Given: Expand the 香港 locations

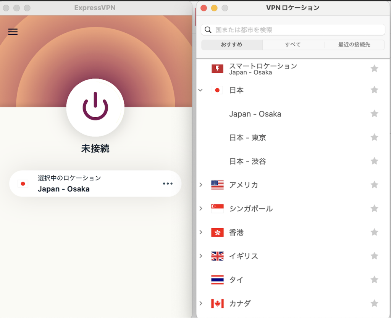Looking at the screenshot, I should (200, 232).
